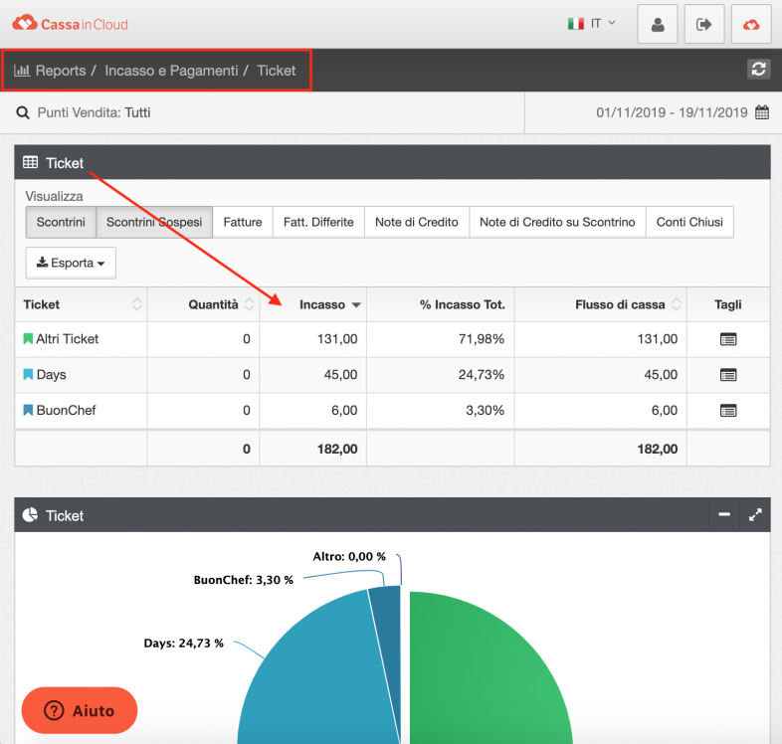This screenshot has height=744, width=782.
Task: Click the pie chart icon in Ticket header
Action: pyautogui.click(x=30, y=514)
